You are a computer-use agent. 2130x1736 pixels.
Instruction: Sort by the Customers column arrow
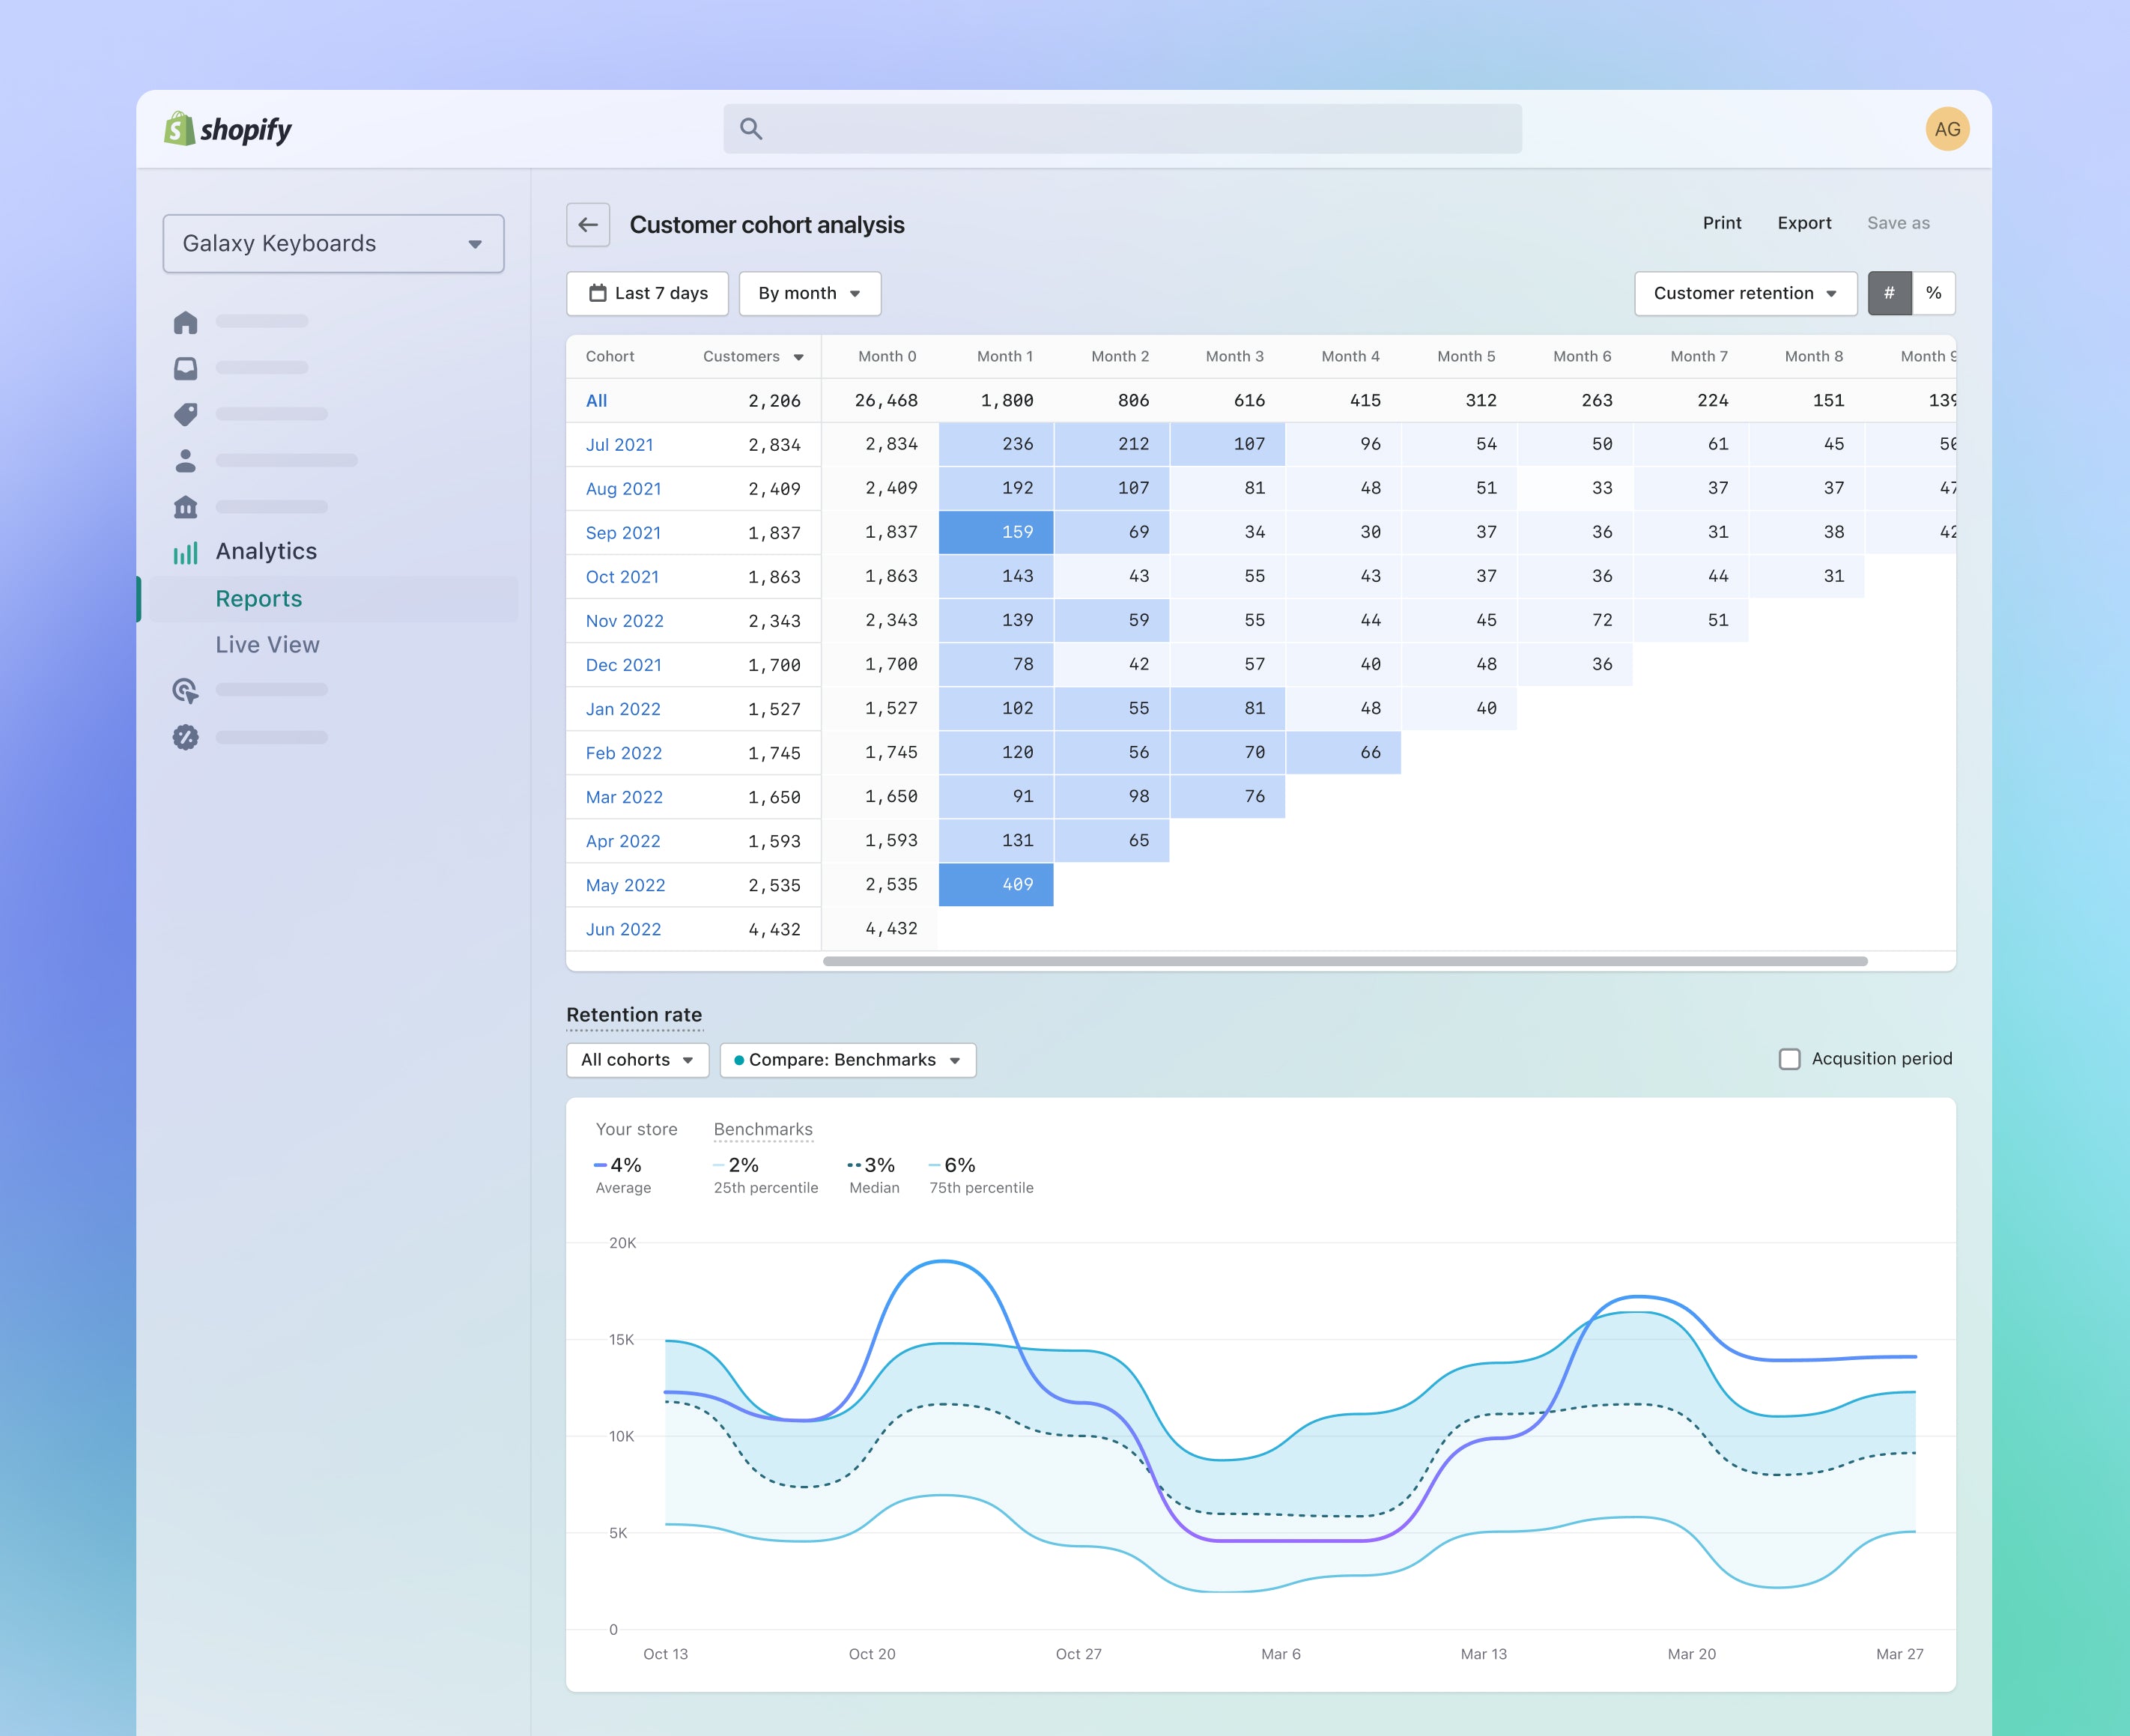[x=799, y=357]
